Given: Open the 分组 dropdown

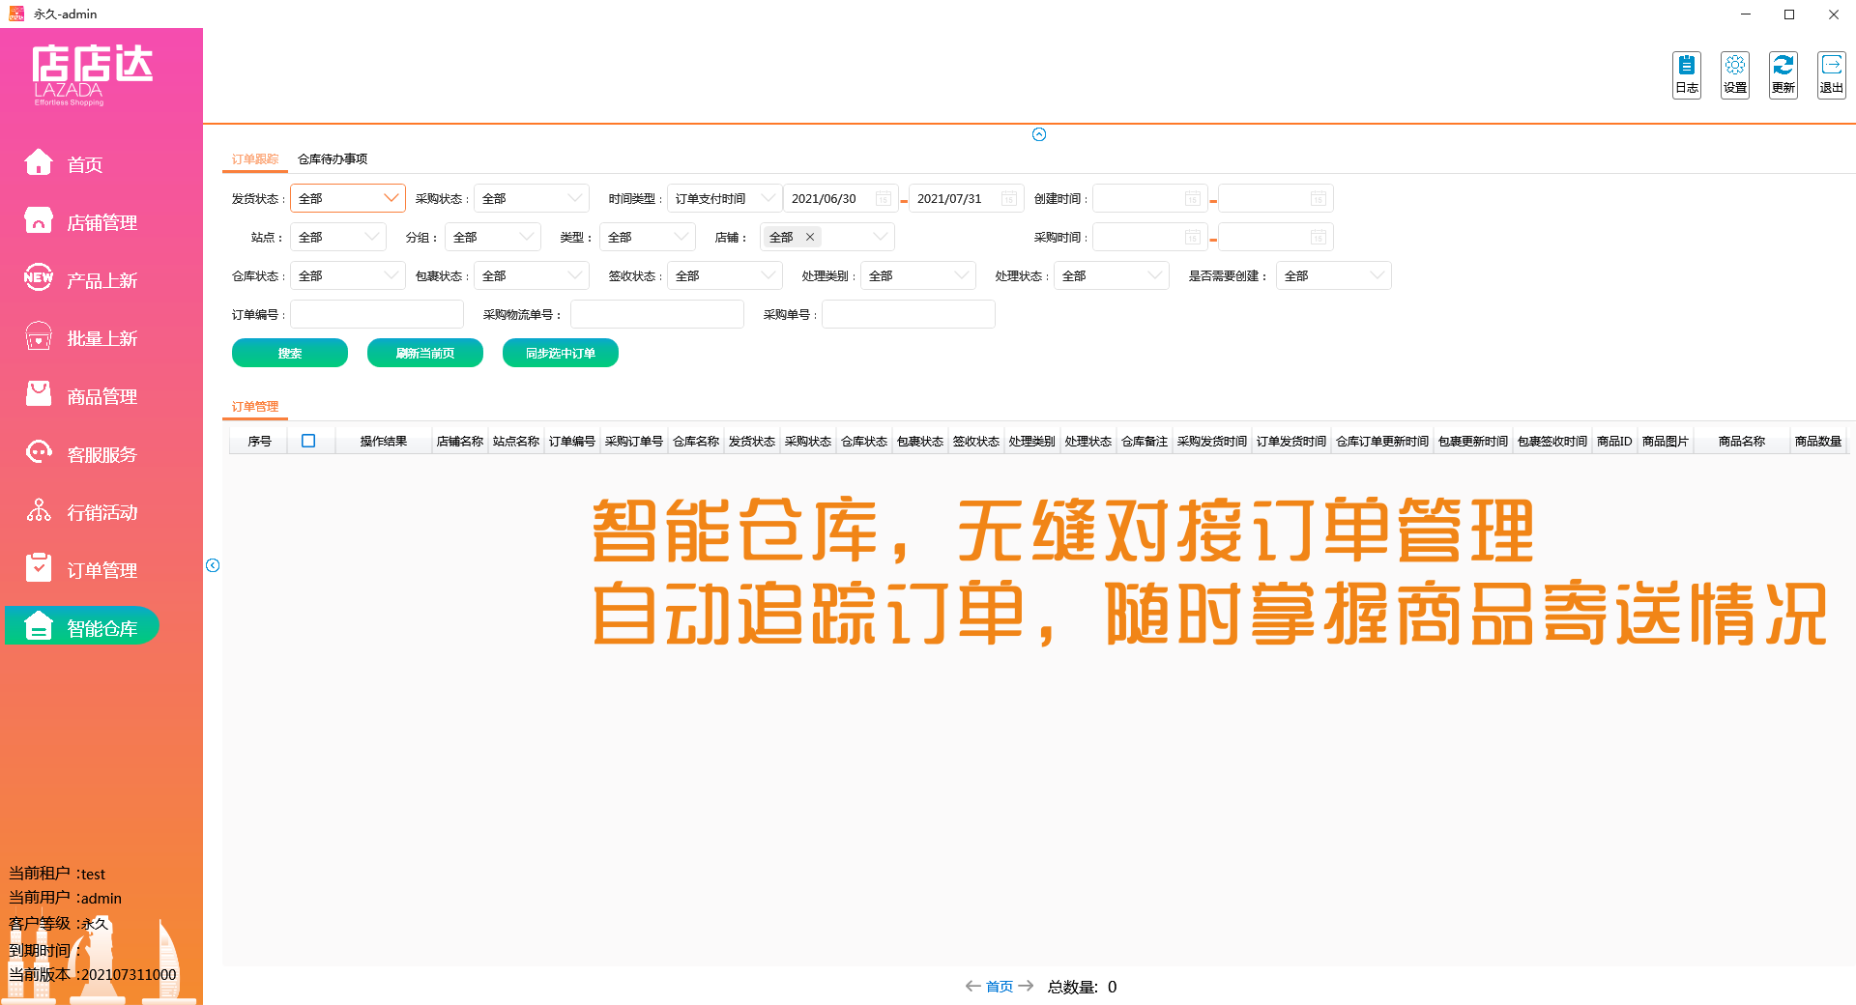Looking at the screenshot, I should point(493,237).
